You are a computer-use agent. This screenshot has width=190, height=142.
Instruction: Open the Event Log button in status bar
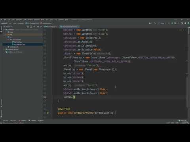[x=182, y=120]
